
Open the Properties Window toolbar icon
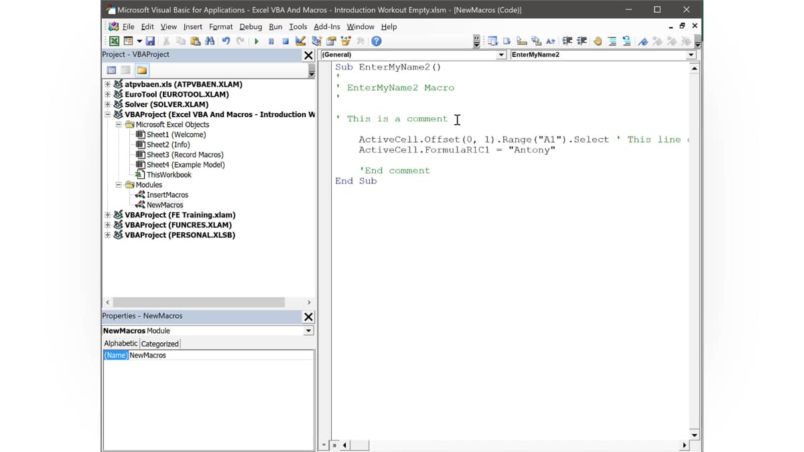[331, 42]
